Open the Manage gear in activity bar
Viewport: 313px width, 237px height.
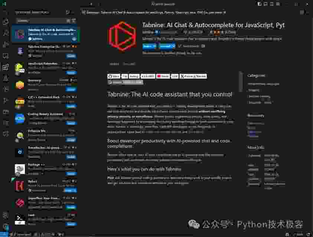[6, 227]
